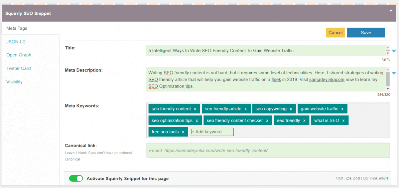The height and width of the screenshot is (188, 399).
Task: Toggle Activate Squirrly Snippet for this page
Action: [x=76, y=178]
